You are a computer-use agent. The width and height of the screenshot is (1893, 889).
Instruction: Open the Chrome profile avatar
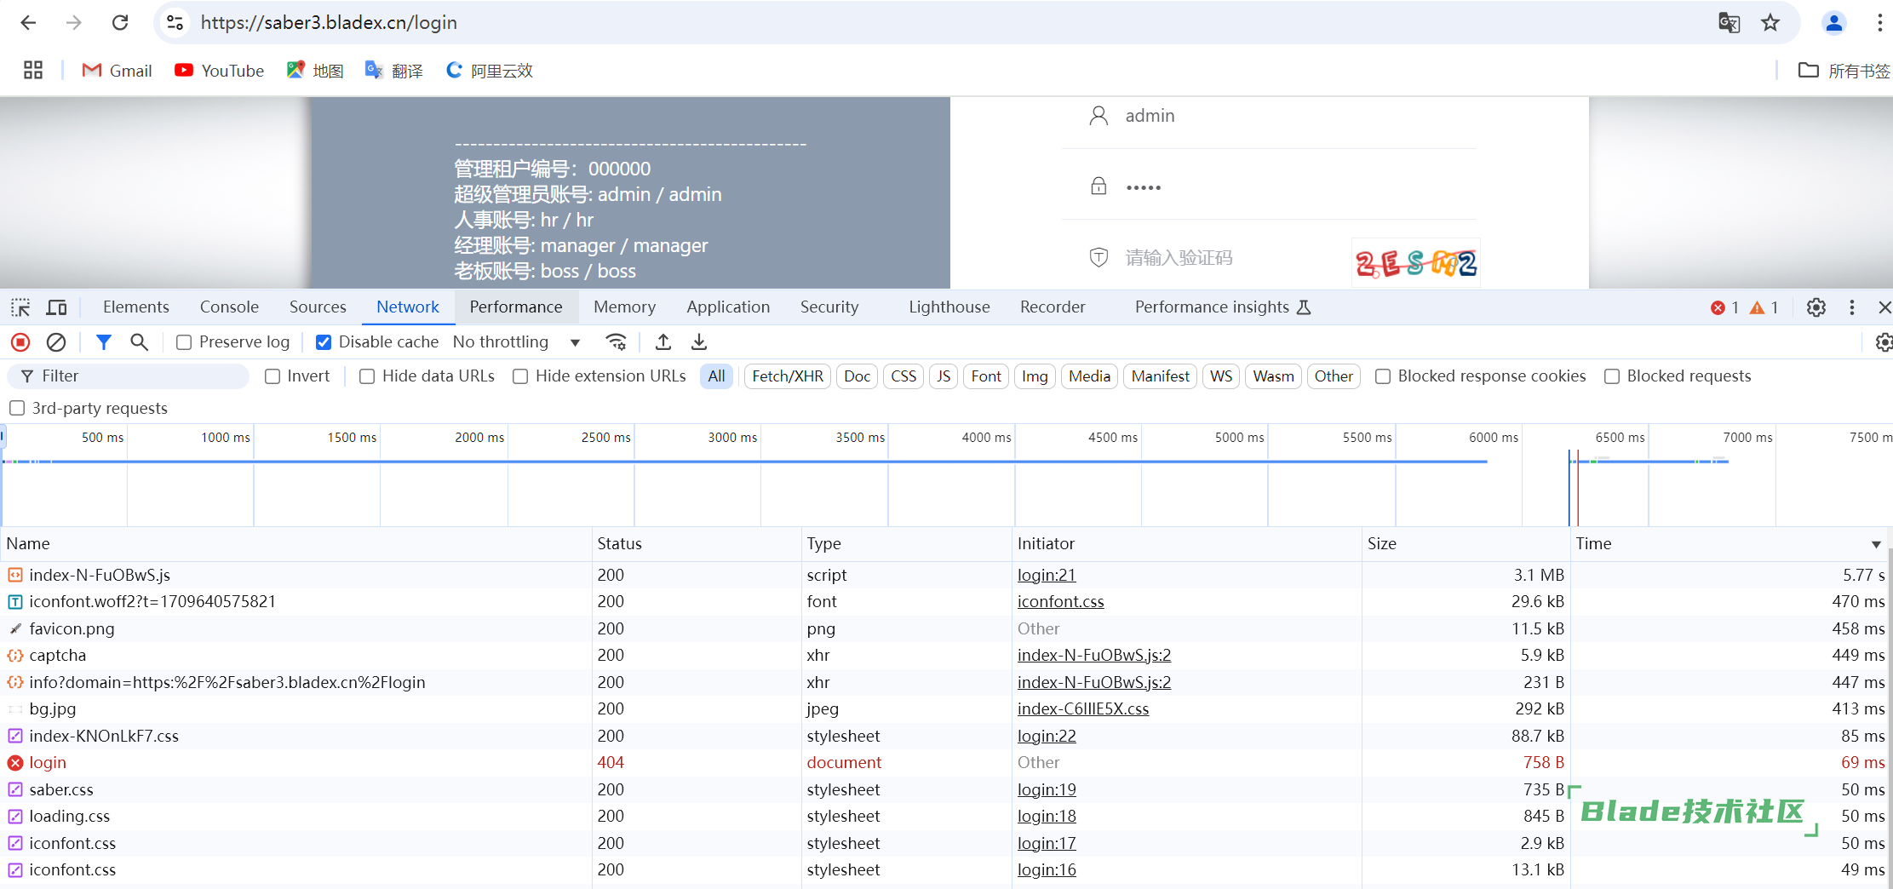coord(1833,23)
